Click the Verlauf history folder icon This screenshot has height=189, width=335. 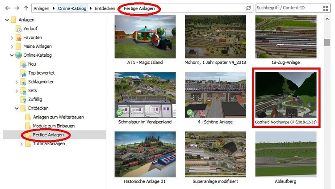(x=18, y=29)
